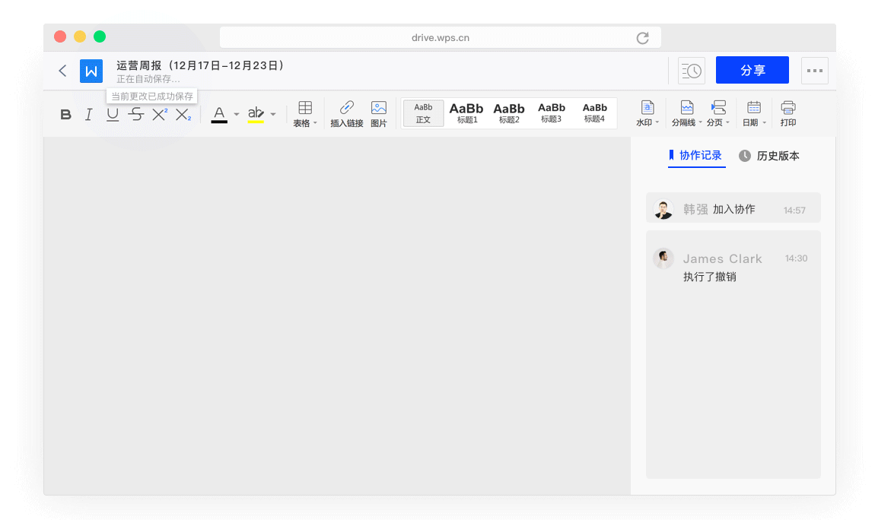Apply superscript formatting
The height and width of the screenshot is (529, 875).
(x=160, y=114)
